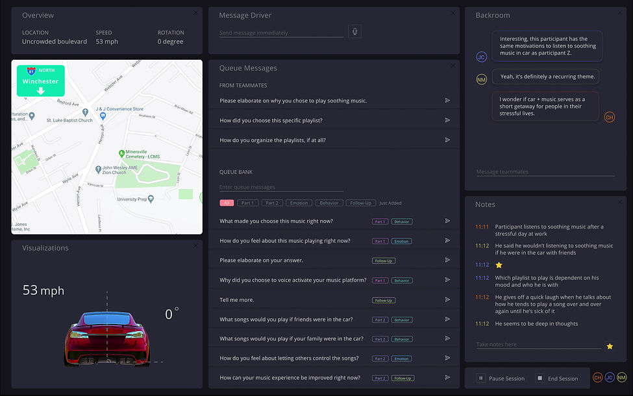Click JC avatar in Backroom chat
The image size is (633, 396).
(x=481, y=57)
